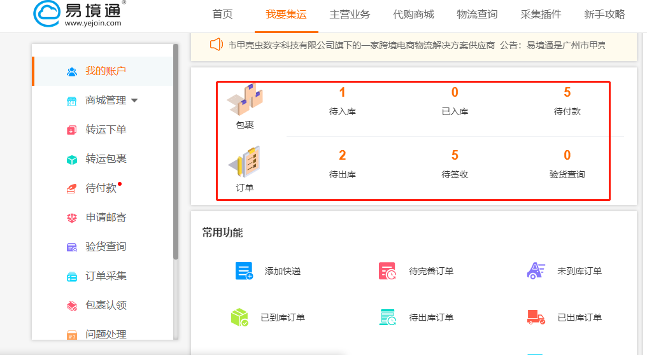Screen dimensions: 647x355
Task: Open 问题处理 in the sidebar
Action: coord(106,334)
